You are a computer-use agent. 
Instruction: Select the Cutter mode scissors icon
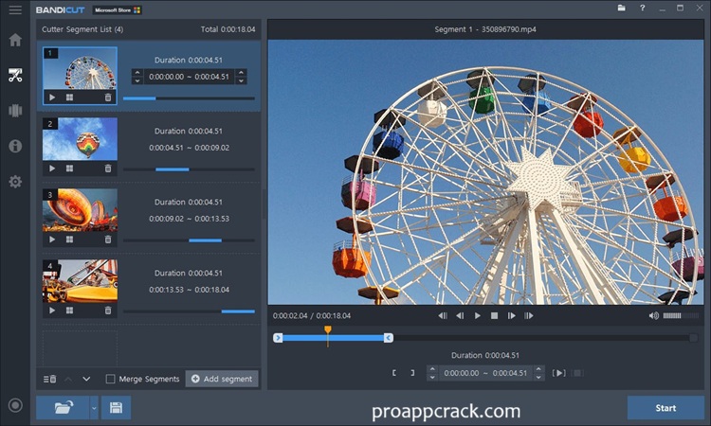click(15, 75)
